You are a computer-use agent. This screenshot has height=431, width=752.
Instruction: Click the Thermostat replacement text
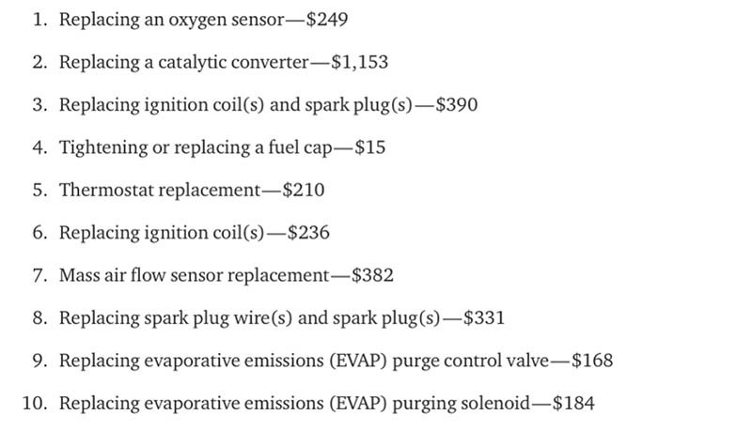coord(158,190)
